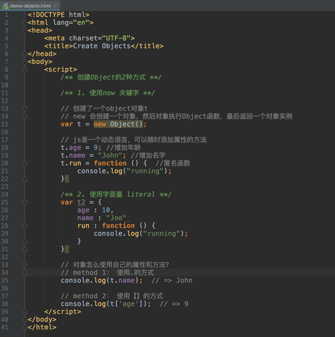Click the <!DOCTYPE html> declaration
The height and width of the screenshot is (337, 335).
coord(58,15)
